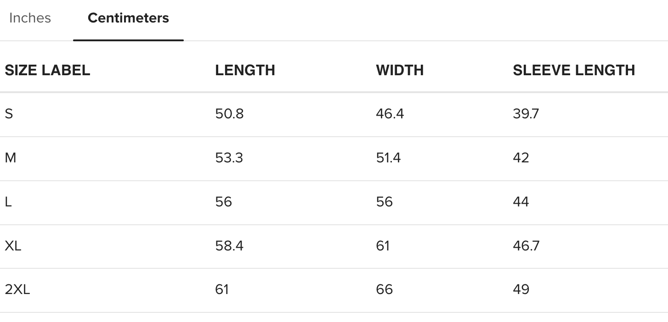Select the 2XL size row label
Screen dimensions: 668x322
[x=17, y=289]
